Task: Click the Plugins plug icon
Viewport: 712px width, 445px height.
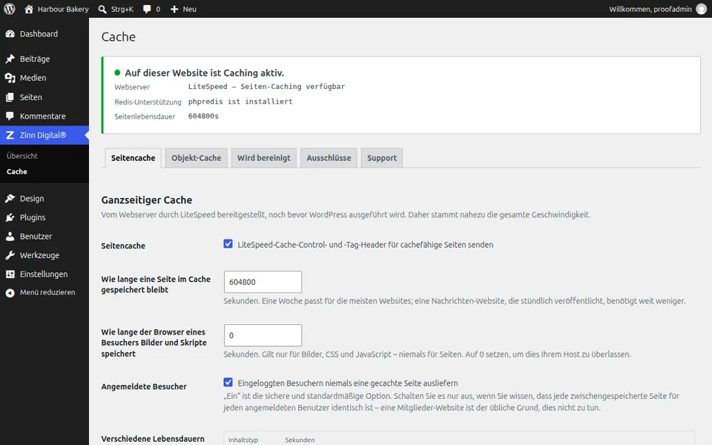Action: [x=10, y=217]
